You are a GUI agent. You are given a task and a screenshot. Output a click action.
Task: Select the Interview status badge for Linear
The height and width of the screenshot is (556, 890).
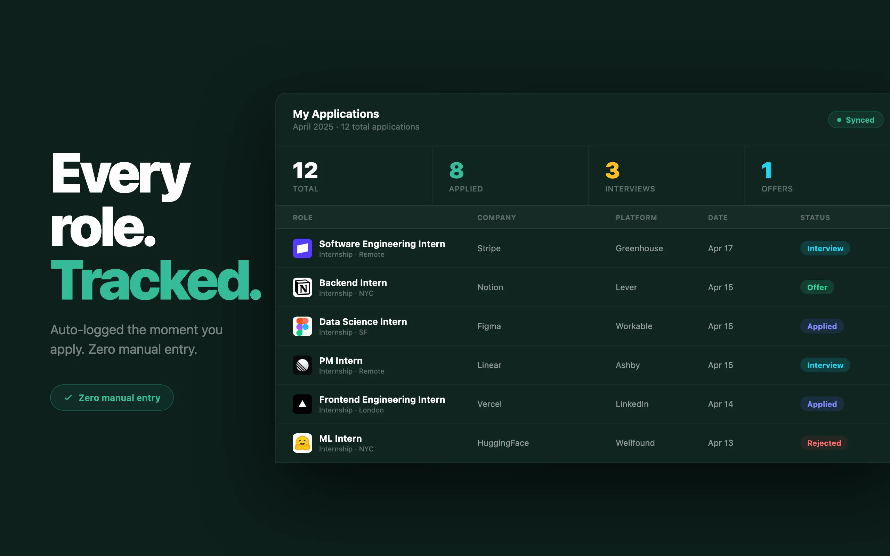pyautogui.click(x=825, y=365)
